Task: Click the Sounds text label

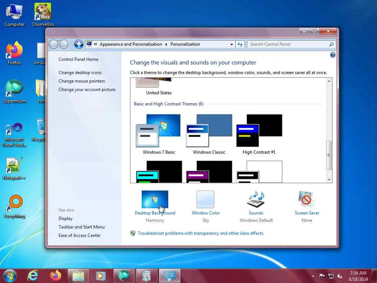Action: click(x=256, y=213)
